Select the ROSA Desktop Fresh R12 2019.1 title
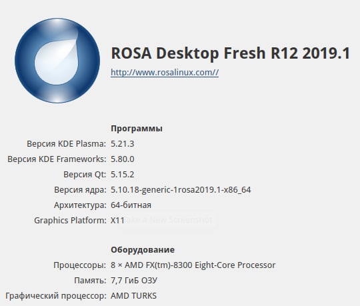The width and height of the screenshot is (360, 306). (x=231, y=53)
